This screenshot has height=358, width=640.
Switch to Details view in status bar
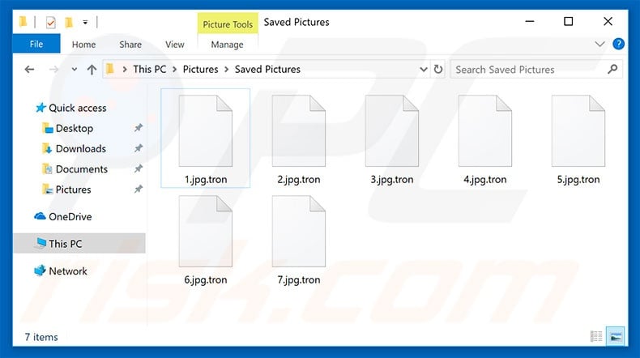point(596,336)
